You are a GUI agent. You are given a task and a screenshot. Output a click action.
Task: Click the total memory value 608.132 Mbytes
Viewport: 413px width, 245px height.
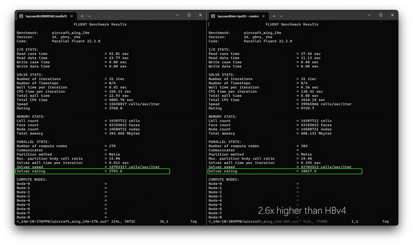coord(316,134)
